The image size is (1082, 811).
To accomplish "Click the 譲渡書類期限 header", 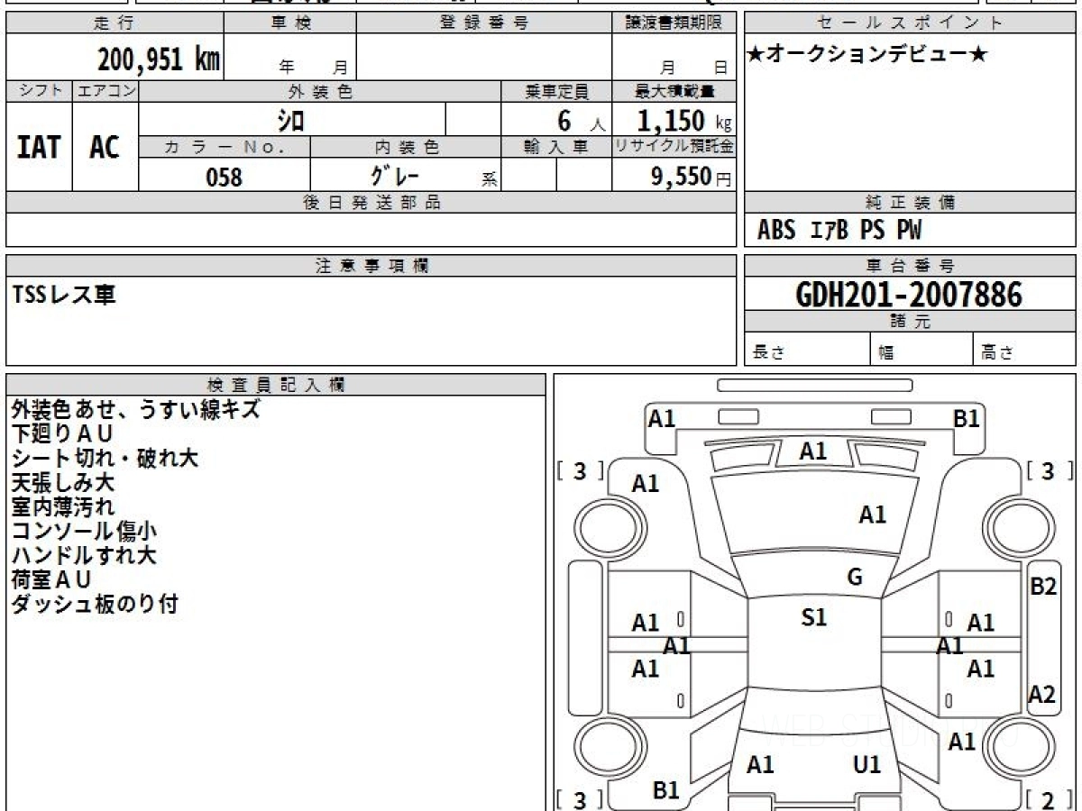I will pyautogui.click(x=674, y=23).
